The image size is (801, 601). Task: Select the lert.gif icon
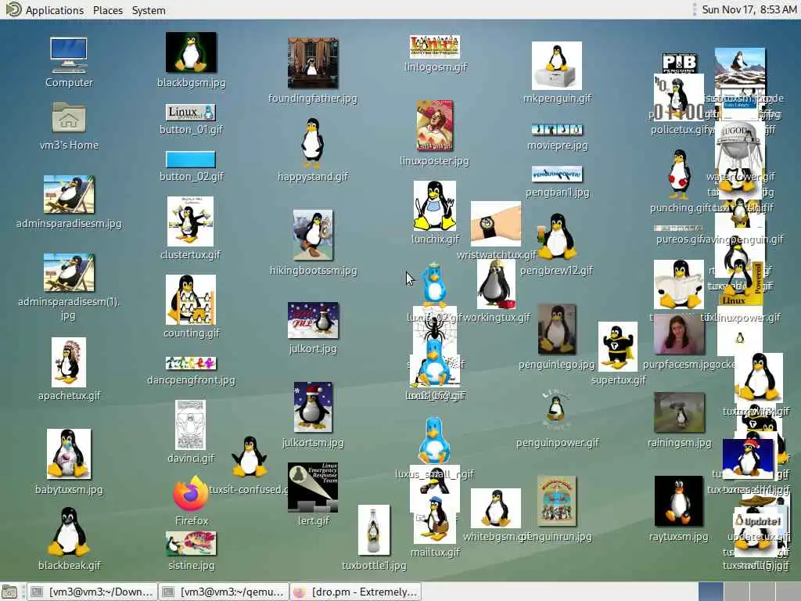point(313,487)
